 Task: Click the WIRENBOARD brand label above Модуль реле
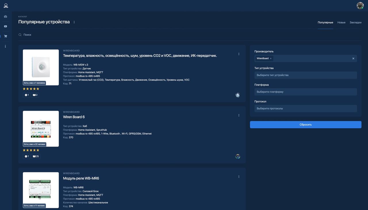(71, 174)
